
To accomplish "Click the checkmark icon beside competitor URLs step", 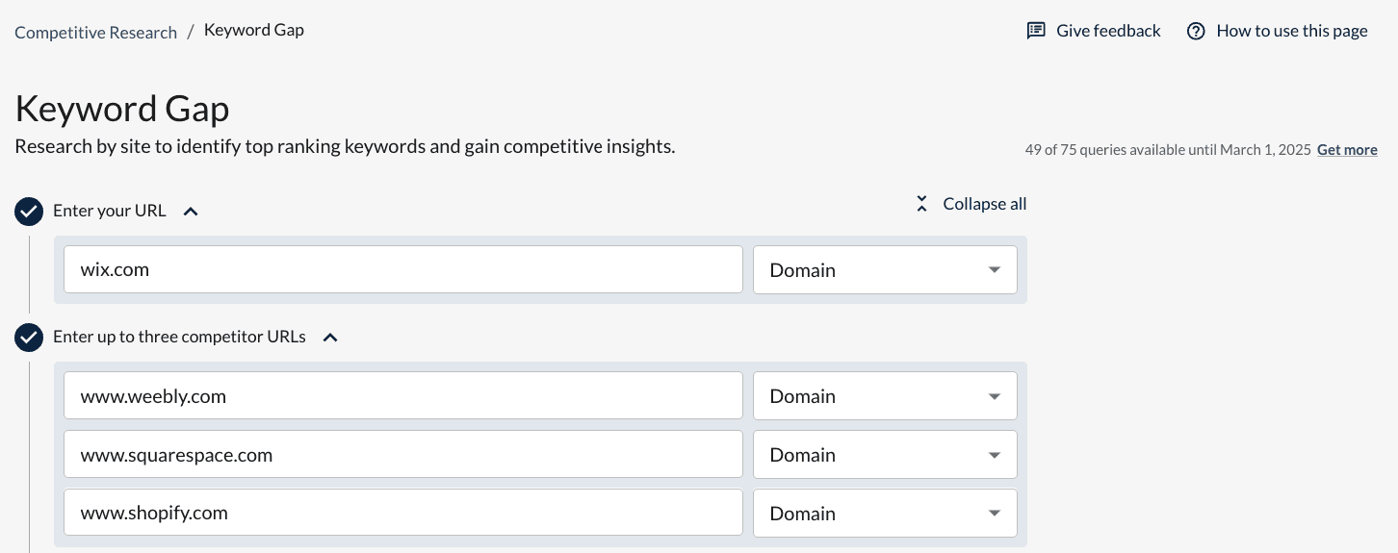I will coord(29,338).
